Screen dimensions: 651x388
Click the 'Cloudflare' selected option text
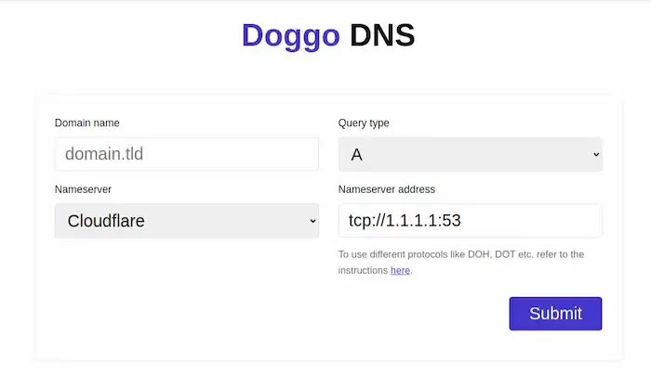(106, 221)
